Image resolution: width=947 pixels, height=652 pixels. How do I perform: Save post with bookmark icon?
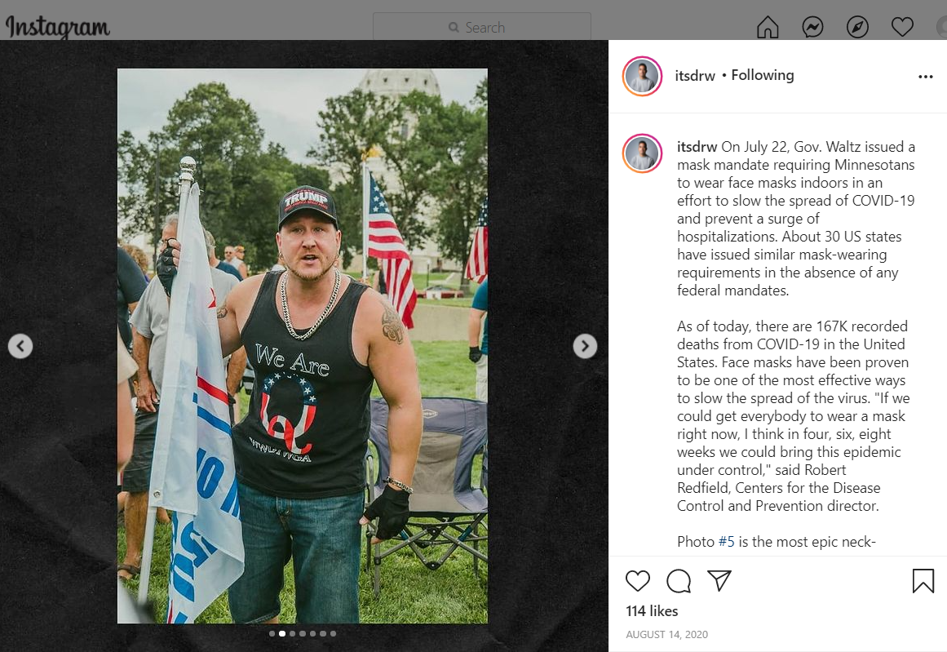coord(923,581)
